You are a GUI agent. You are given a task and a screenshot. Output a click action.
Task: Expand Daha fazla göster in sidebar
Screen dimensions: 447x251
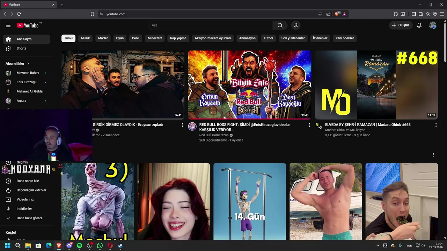click(x=27, y=218)
